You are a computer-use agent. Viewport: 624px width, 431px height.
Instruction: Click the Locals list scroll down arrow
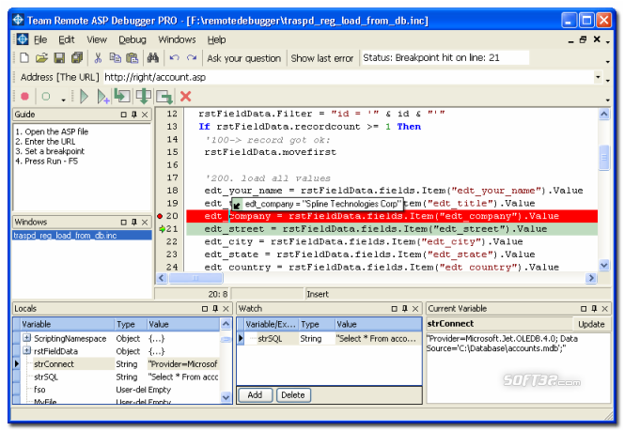(x=226, y=397)
